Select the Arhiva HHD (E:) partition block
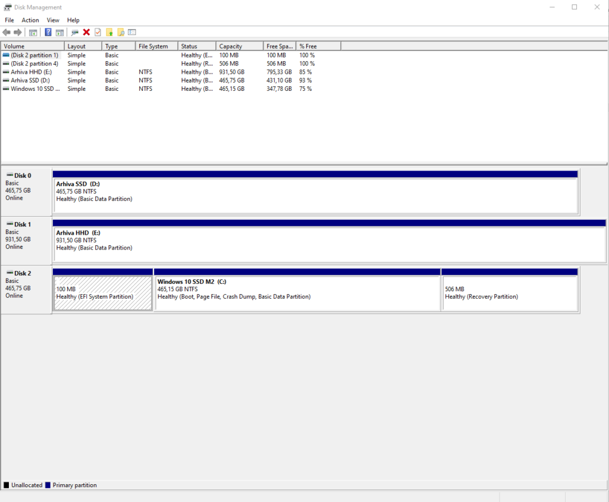The width and height of the screenshot is (609, 502). (329, 241)
